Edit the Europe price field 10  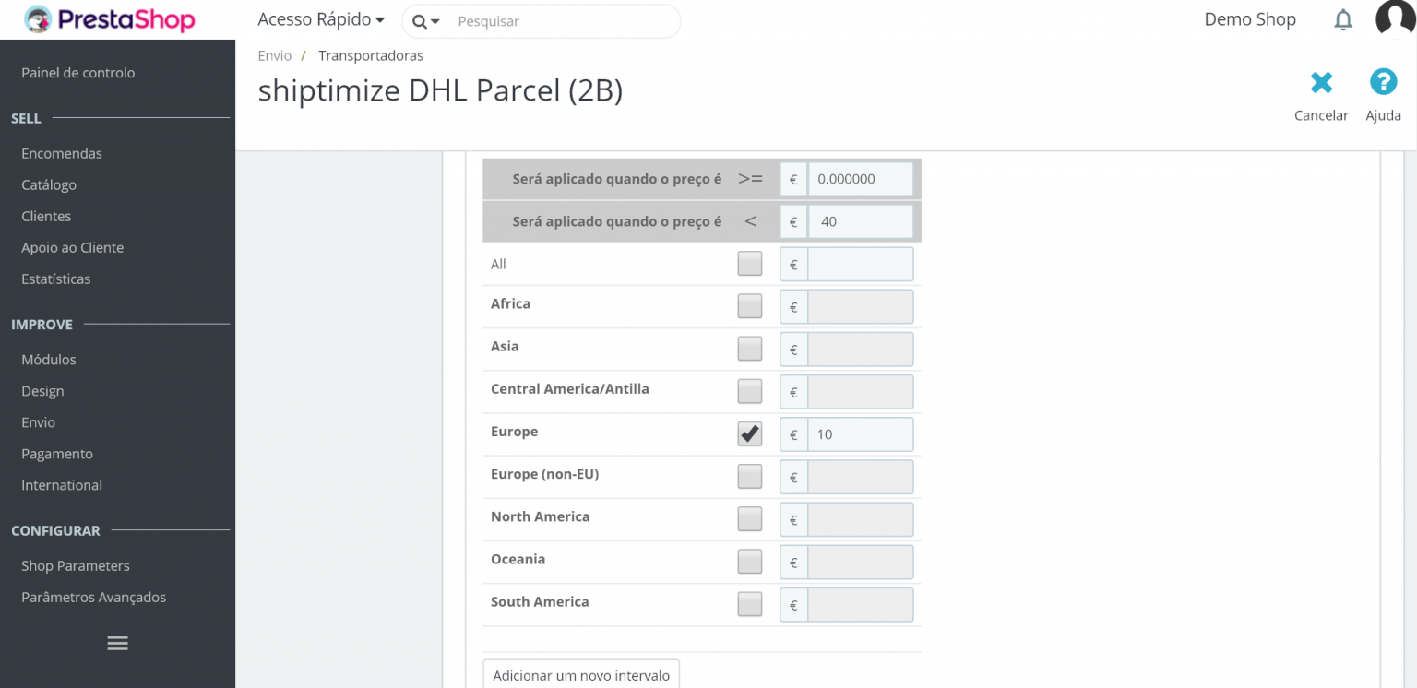click(x=860, y=434)
